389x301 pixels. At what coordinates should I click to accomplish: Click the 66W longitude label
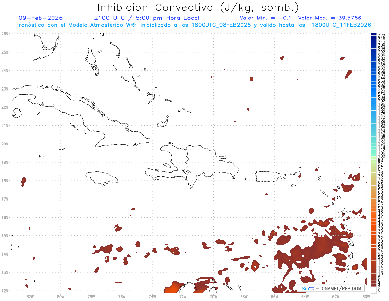(275, 296)
